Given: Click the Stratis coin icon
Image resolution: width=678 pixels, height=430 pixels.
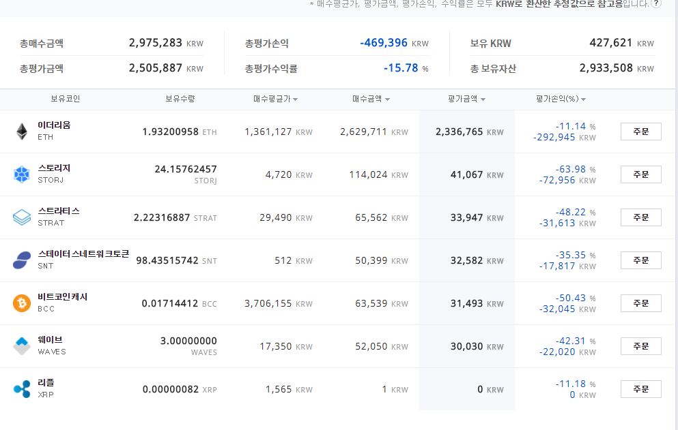Looking at the screenshot, I should (22, 217).
